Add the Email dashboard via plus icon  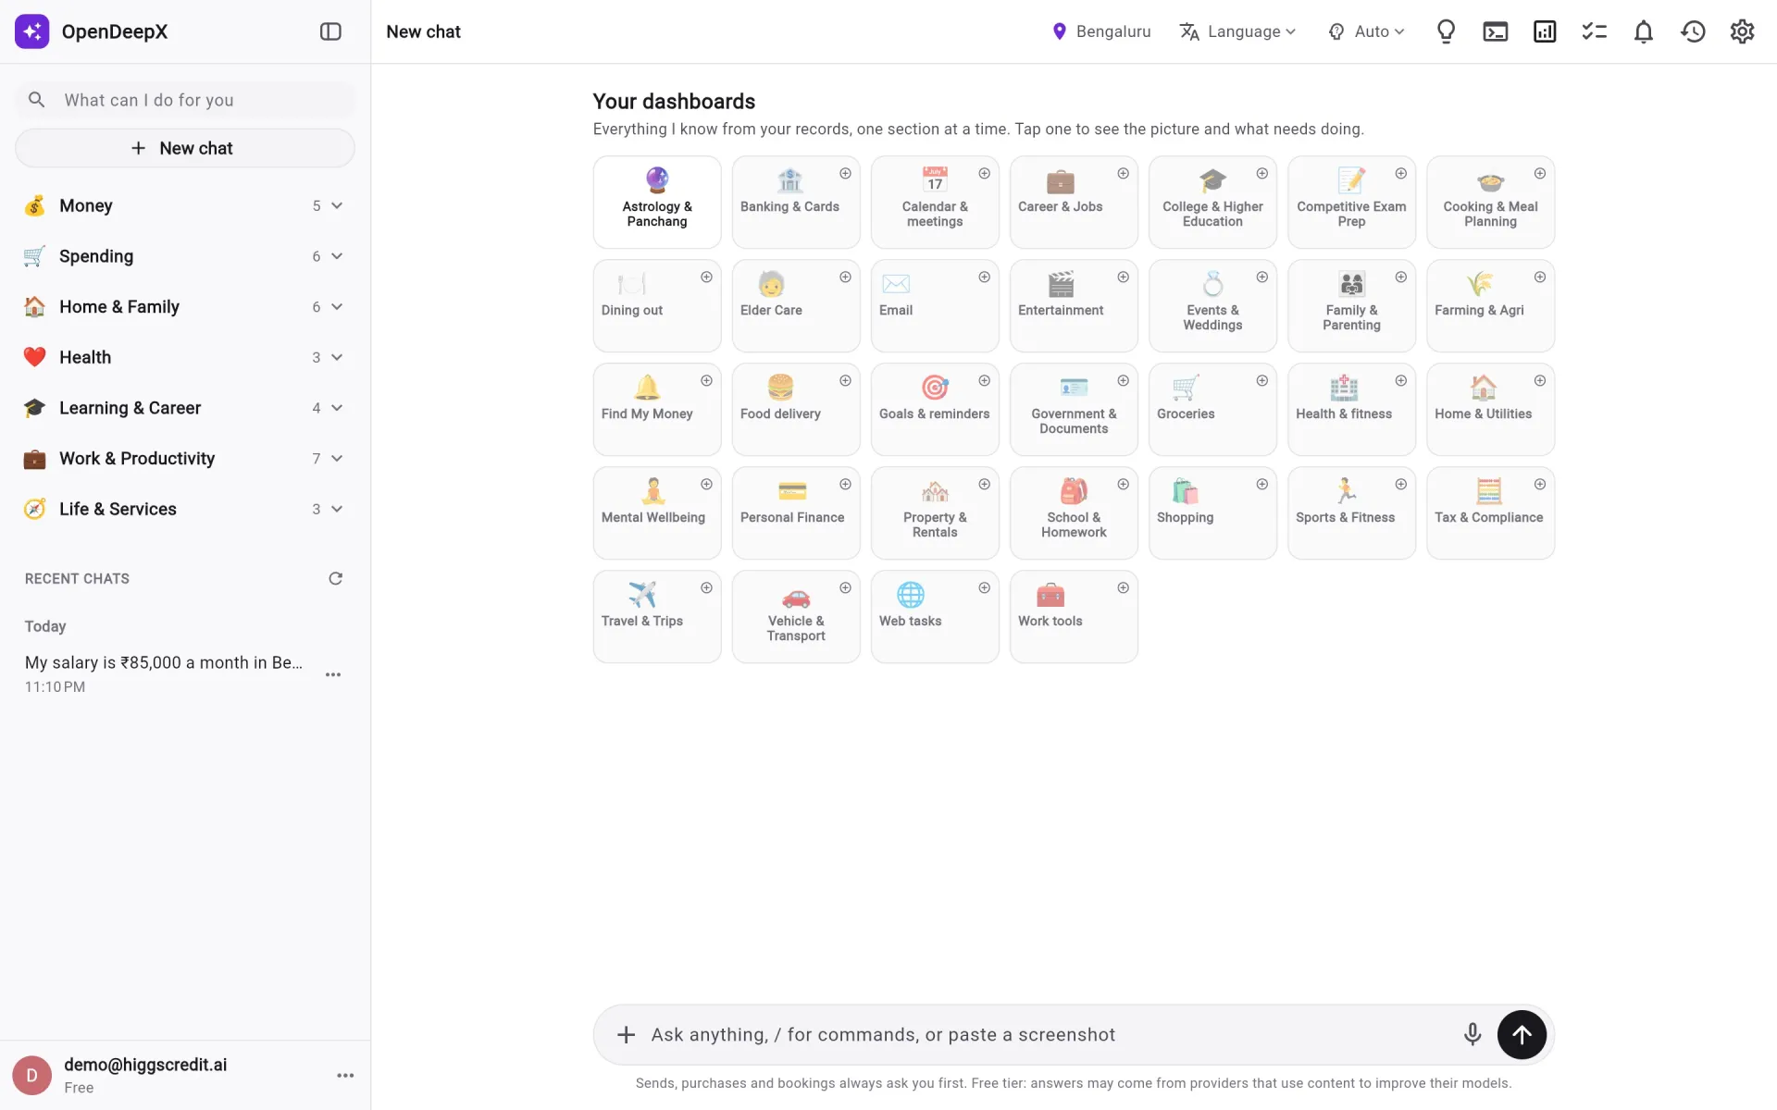[984, 277]
